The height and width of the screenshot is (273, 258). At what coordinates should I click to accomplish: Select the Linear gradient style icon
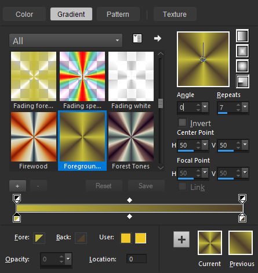pos(242,36)
